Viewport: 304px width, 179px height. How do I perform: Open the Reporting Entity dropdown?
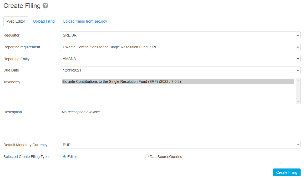point(180,59)
